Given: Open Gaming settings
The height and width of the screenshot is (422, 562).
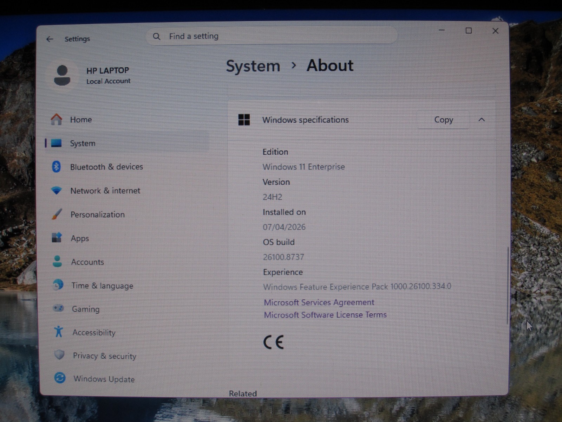Looking at the screenshot, I should coord(126,309).
